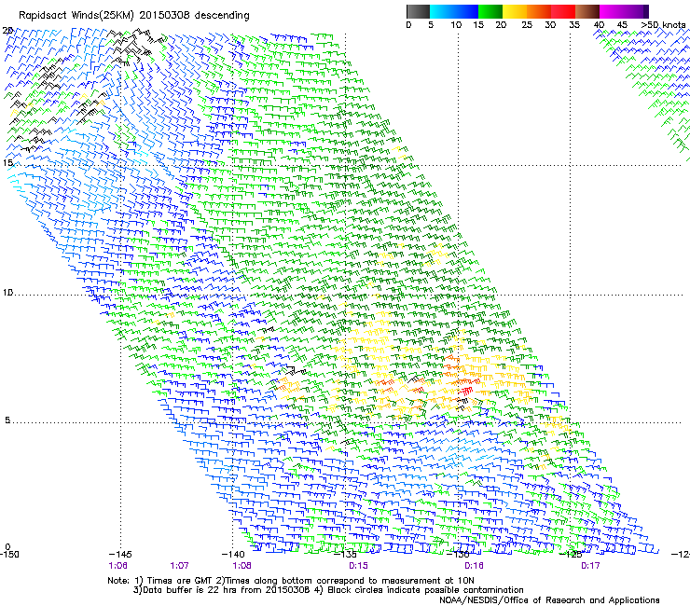The height and width of the screenshot is (606, 690).
Task: Click the latitude axis label '5'
Action: [7, 420]
